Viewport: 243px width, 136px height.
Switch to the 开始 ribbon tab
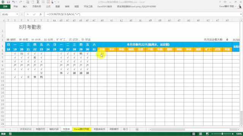16,6
